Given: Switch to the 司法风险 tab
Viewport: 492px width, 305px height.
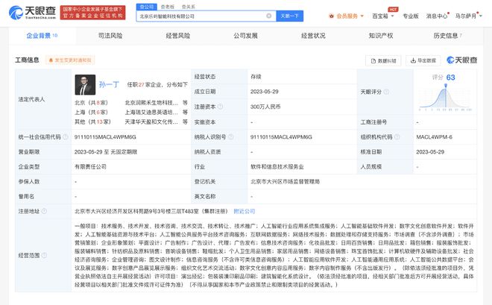Looking at the screenshot, I should pos(110,36).
